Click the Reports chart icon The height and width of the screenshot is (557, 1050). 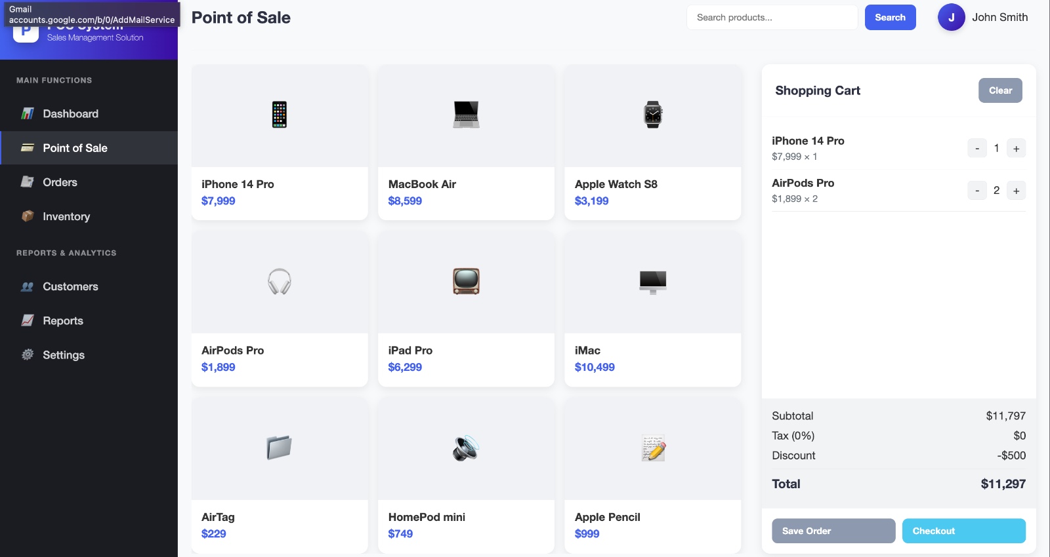tap(28, 320)
